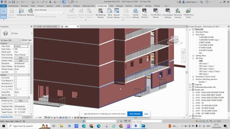Screen dimensions: 230x129
Task: Open the Annotate ribbon tab
Action: tap(67, 6)
